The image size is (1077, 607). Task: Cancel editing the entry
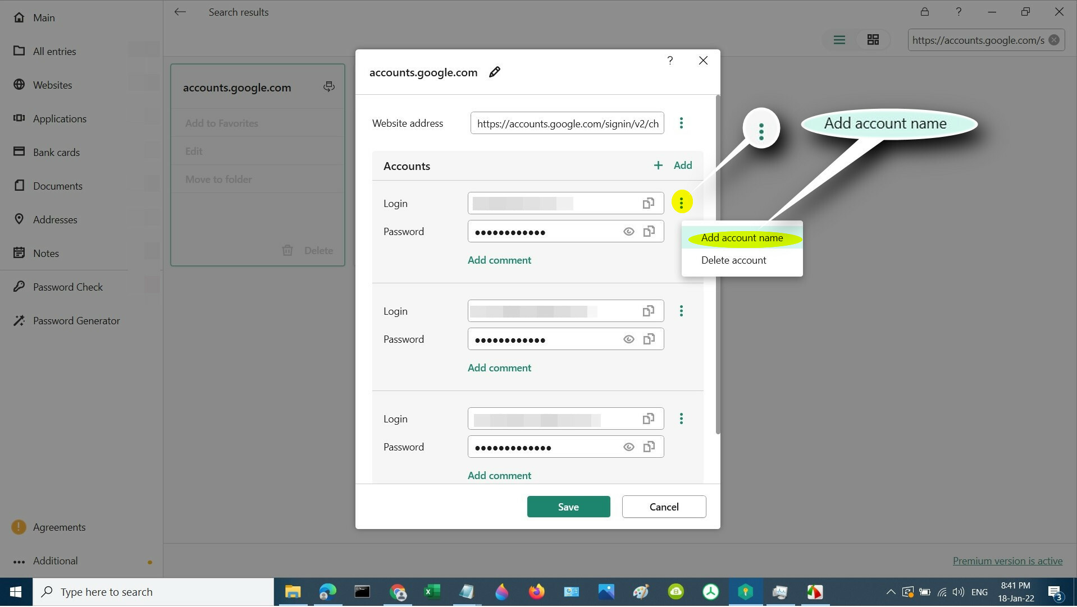664,507
